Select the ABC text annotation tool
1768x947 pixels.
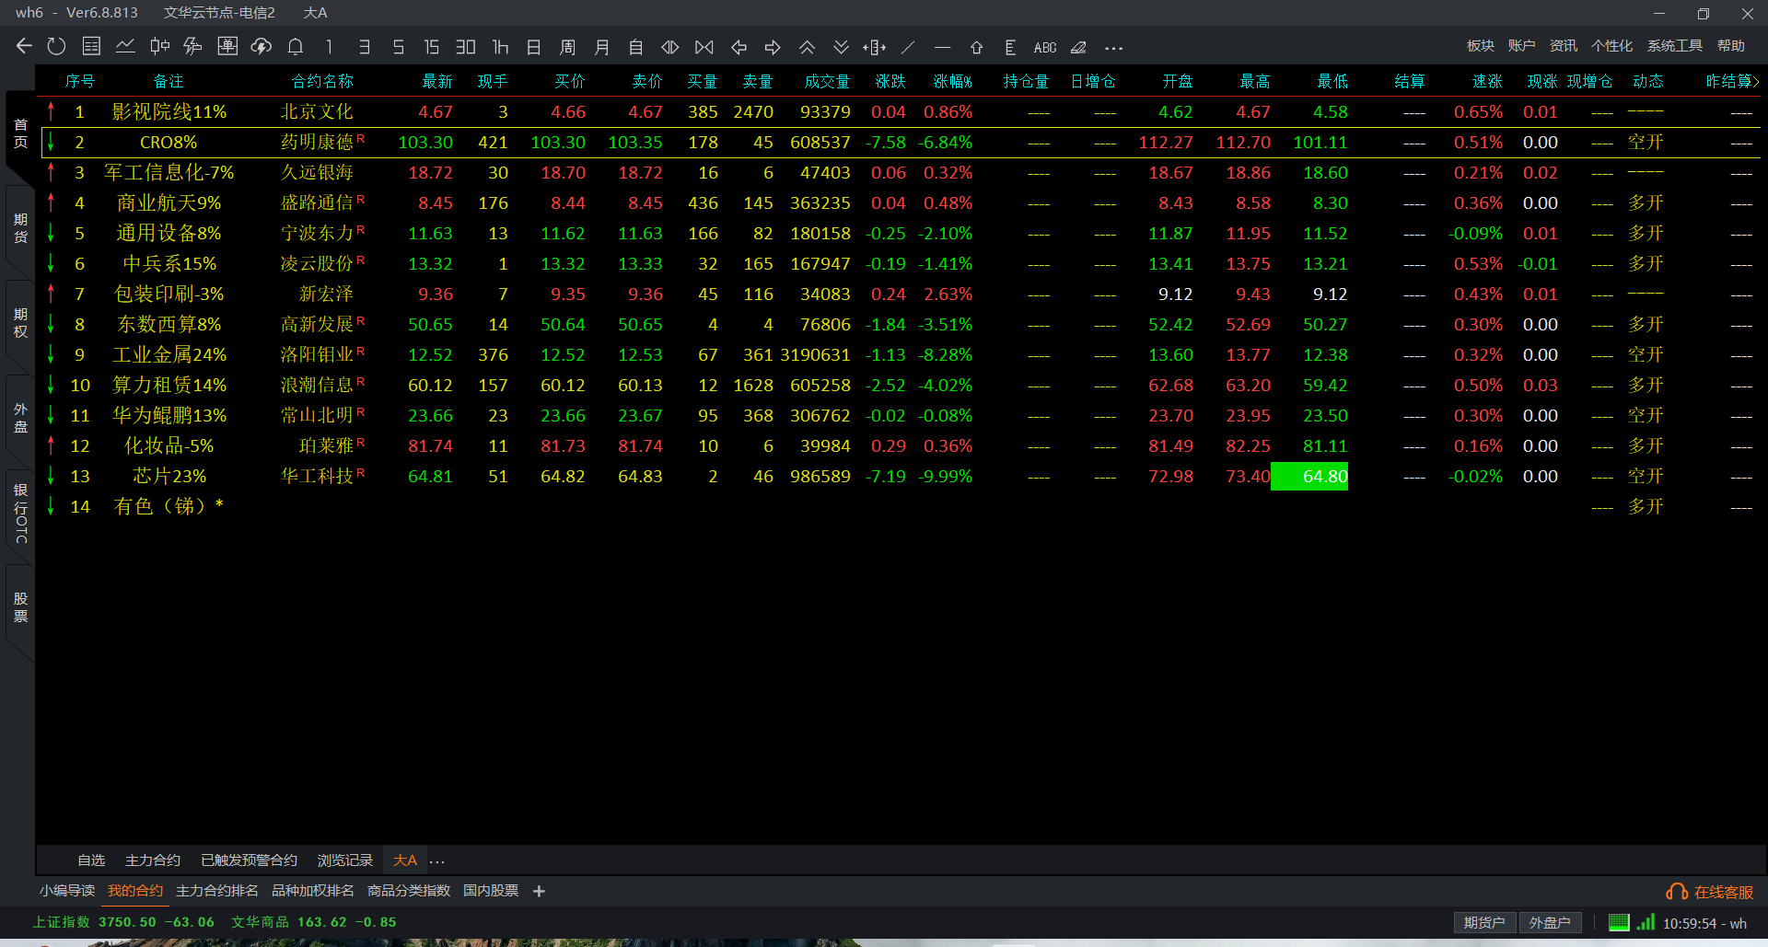(1045, 47)
